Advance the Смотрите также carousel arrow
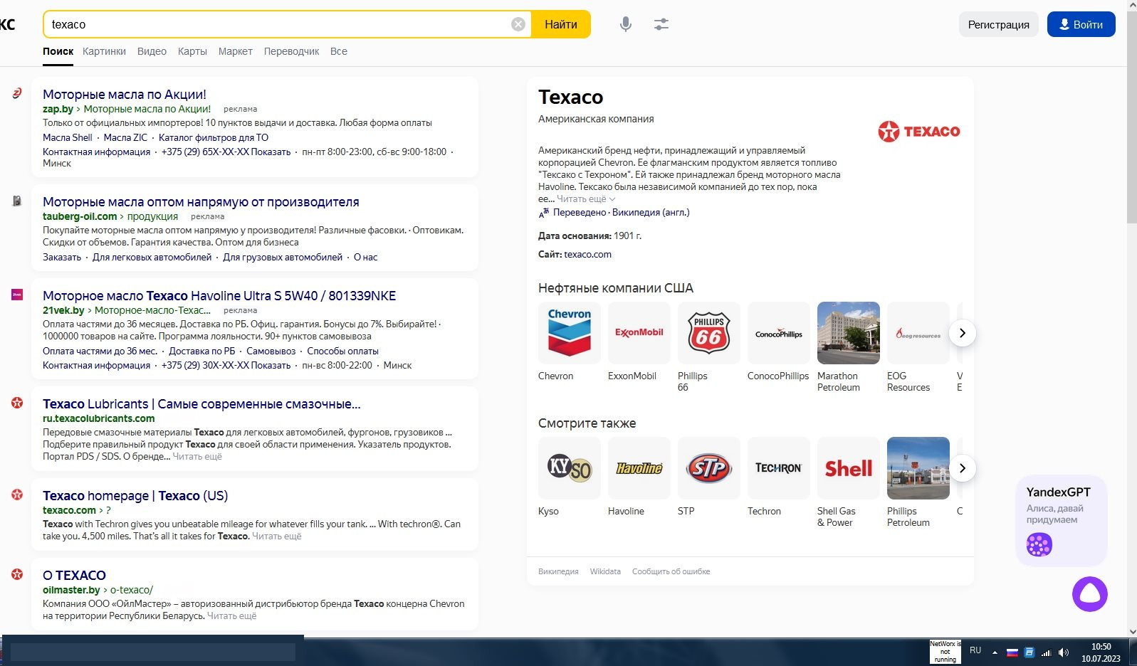Image resolution: width=1137 pixels, height=666 pixels. pyautogui.click(x=963, y=468)
